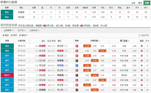Click the 赢 handicap result for 18-04-14
This screenshot has height=93, width=151.
point(142,46)
